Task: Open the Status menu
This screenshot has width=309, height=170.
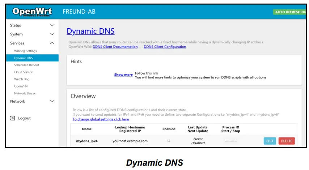Action: point(16,25)
